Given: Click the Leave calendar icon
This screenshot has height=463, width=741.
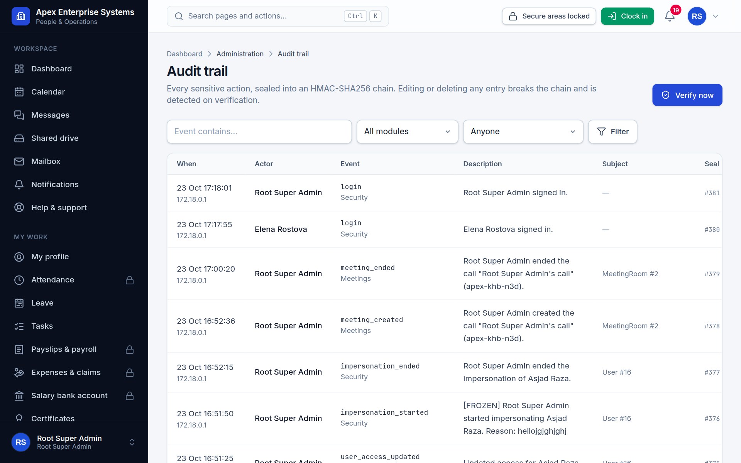Looking at the screenshot, I should [x=19, y=303].
